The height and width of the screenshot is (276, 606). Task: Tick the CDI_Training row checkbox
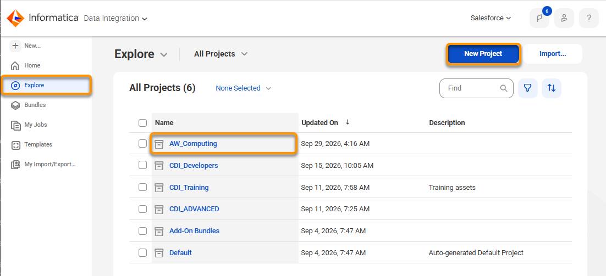142,187
